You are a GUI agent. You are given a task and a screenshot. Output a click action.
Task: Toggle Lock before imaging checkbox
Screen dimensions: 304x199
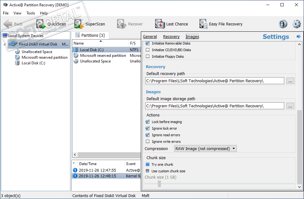147,121
